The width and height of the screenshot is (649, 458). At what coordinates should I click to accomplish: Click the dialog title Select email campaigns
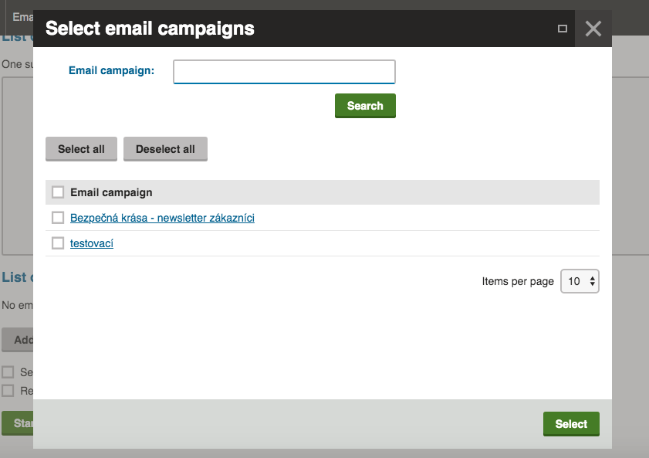click(x=150, y=29)
